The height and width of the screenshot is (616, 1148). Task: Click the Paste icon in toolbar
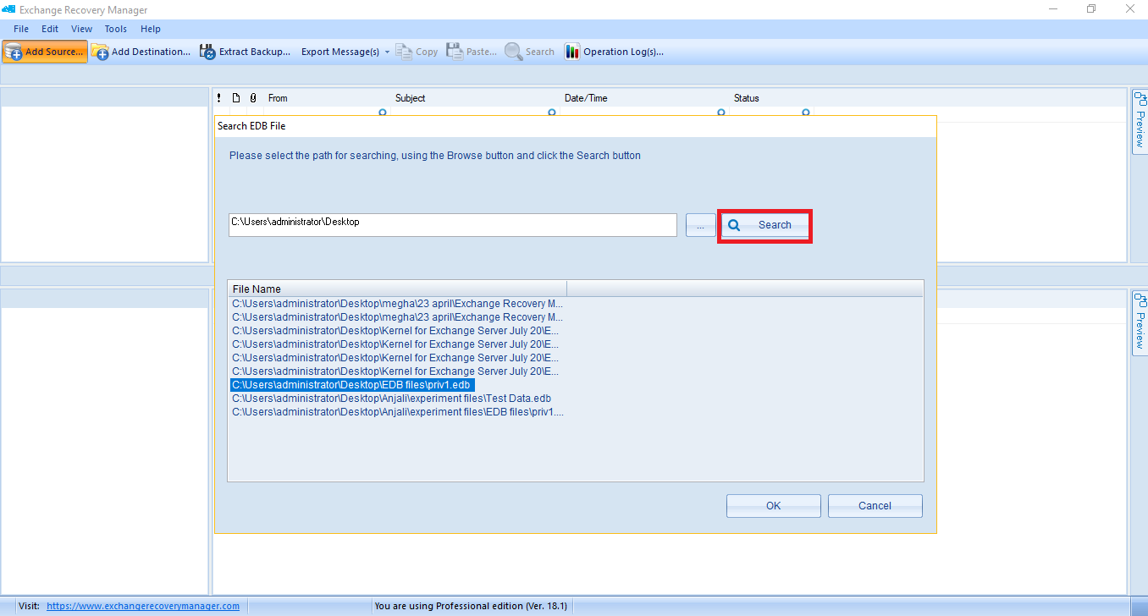(x=455, y=52)
